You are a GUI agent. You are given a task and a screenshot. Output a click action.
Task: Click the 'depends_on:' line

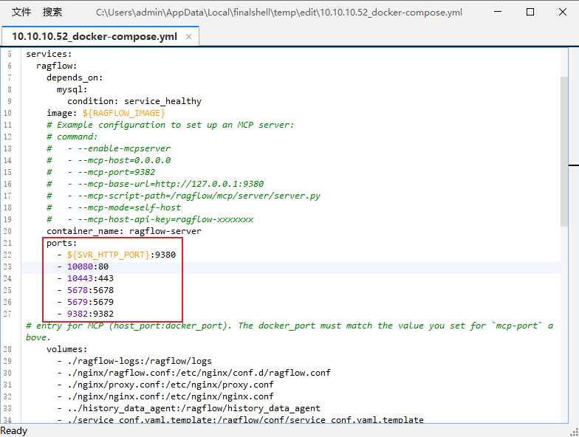75,78
